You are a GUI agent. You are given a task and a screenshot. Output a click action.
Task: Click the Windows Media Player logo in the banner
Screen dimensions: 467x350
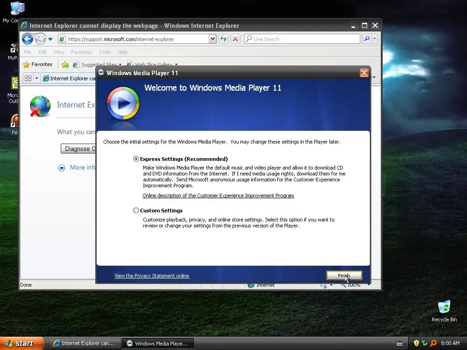point(123,103)
